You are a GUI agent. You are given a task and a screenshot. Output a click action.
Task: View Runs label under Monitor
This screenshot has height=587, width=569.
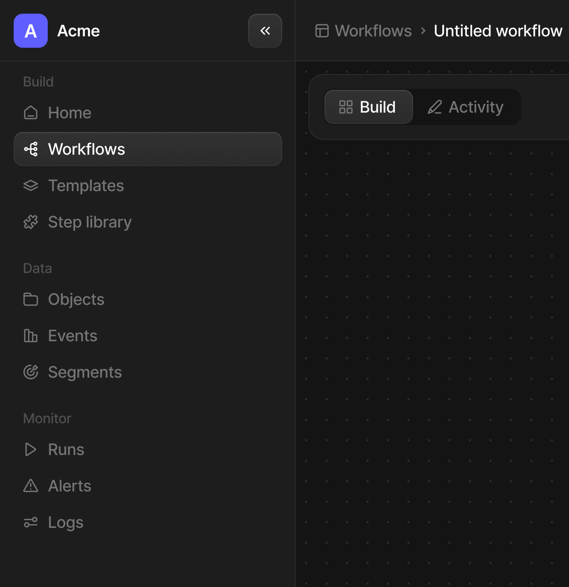[x=66, y=450]
